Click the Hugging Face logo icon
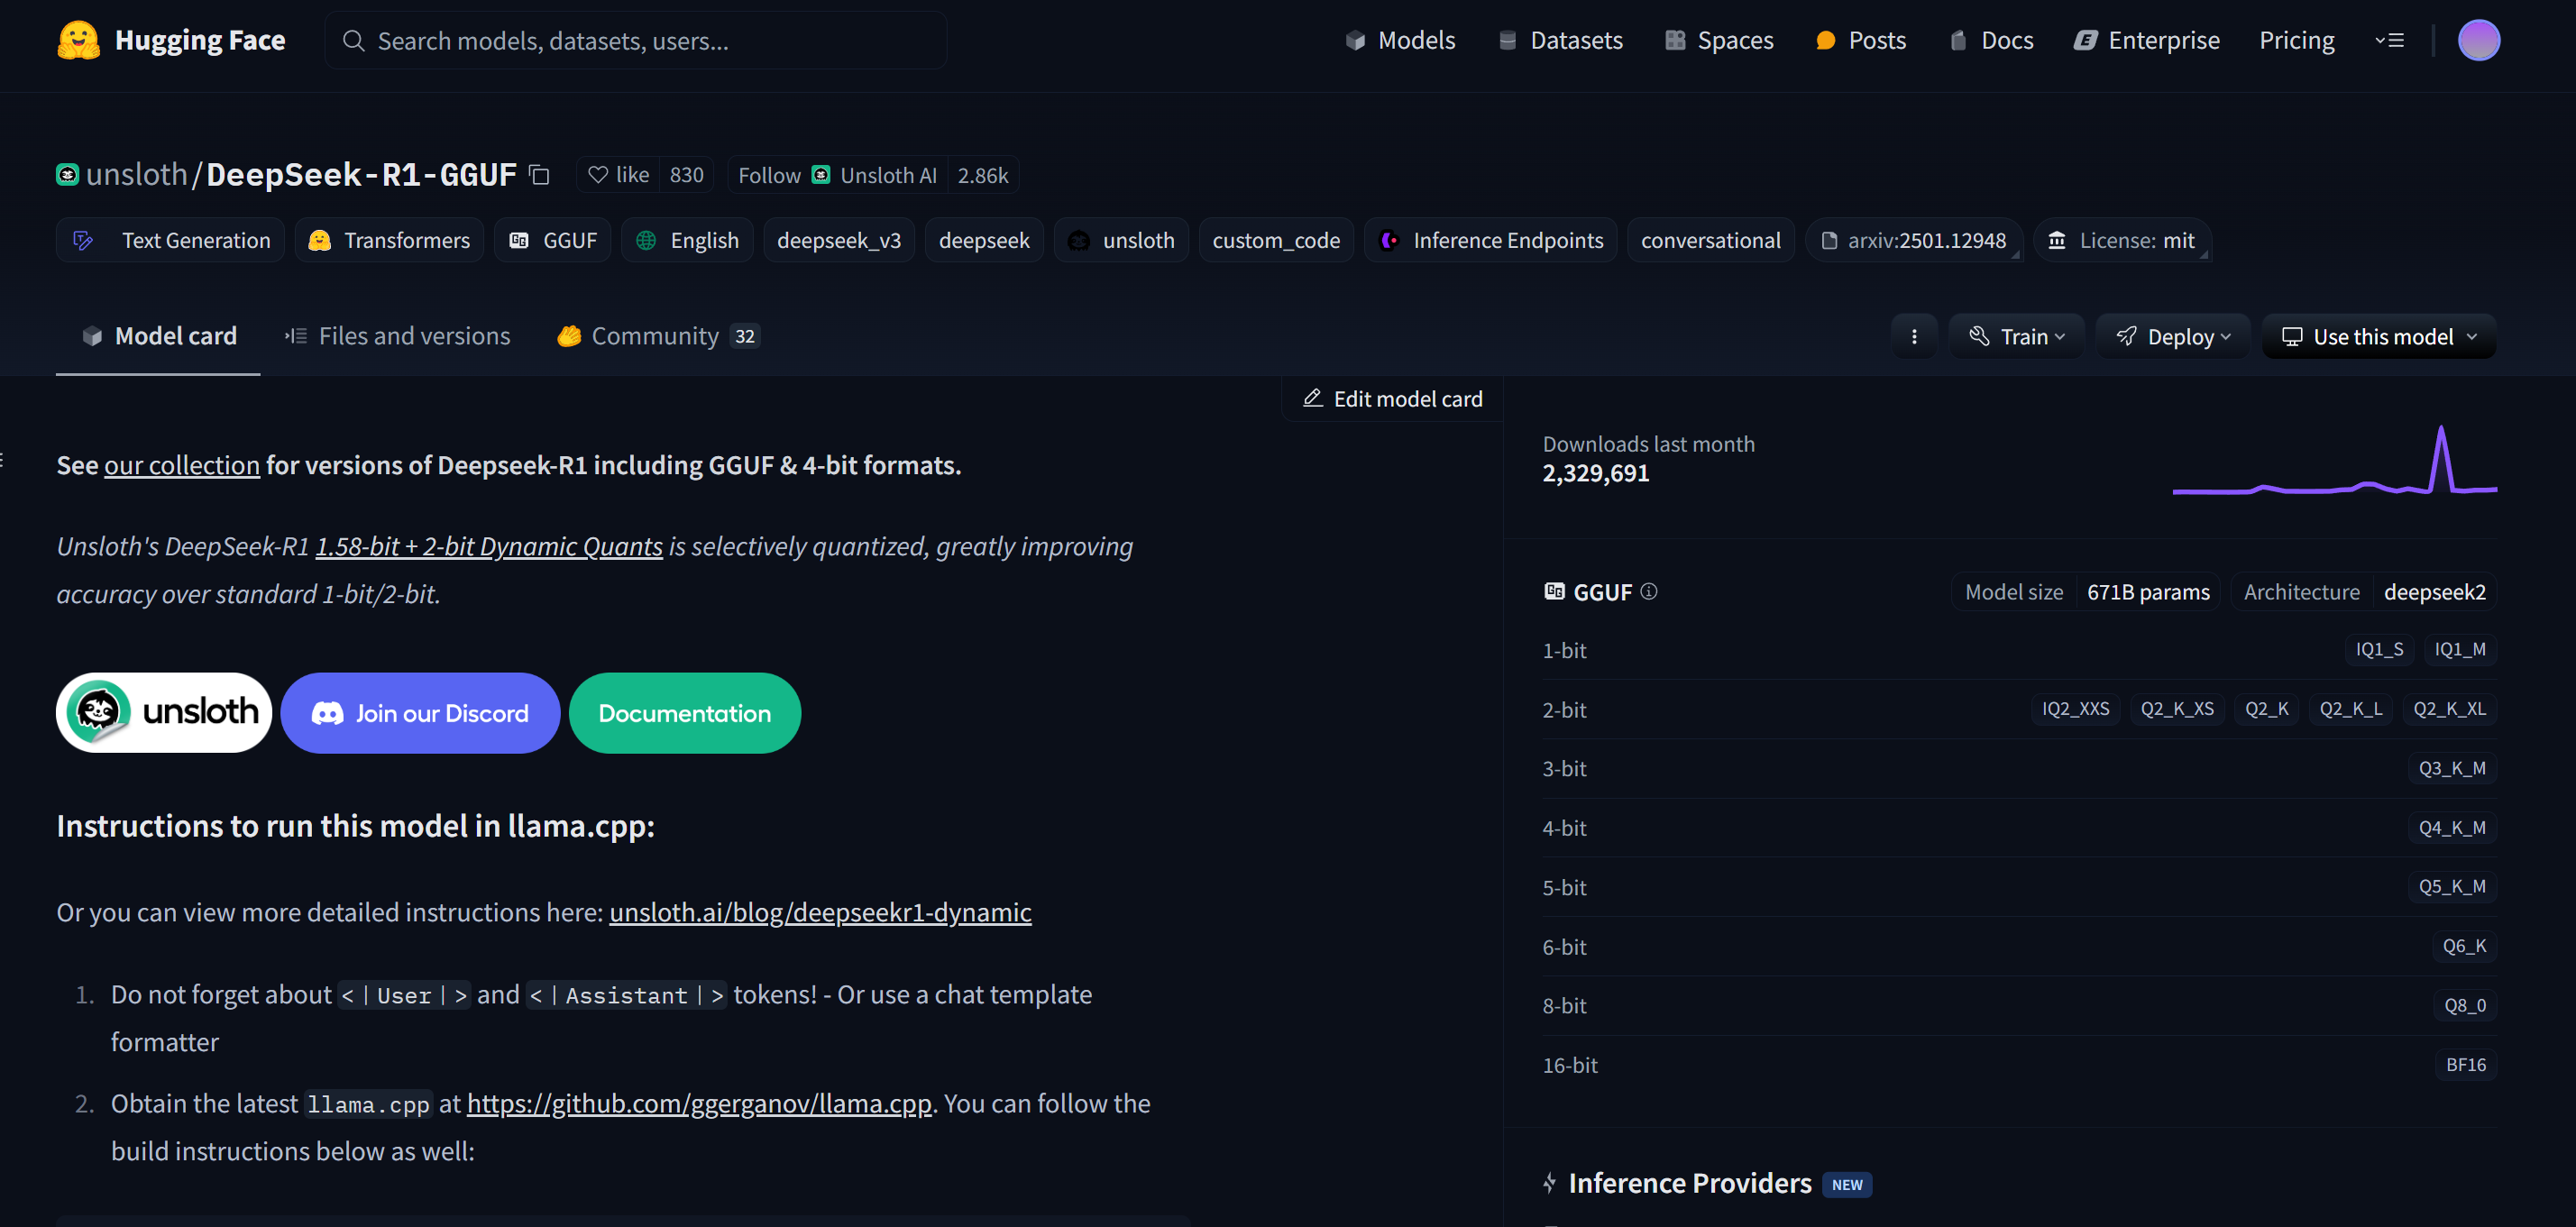This screenshot has height=1227, width=2576. (x=78, y=40)
